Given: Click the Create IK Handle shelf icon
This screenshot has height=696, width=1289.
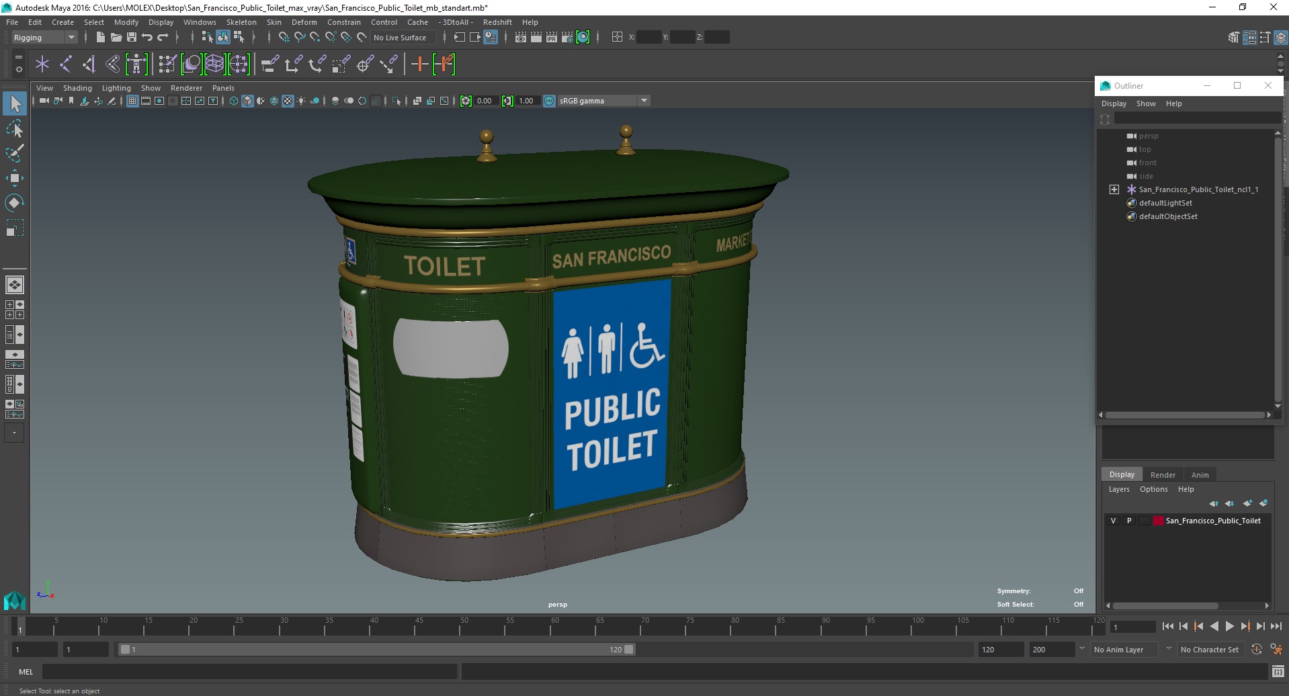Looking at the screenshot, I should click(89, 64).
